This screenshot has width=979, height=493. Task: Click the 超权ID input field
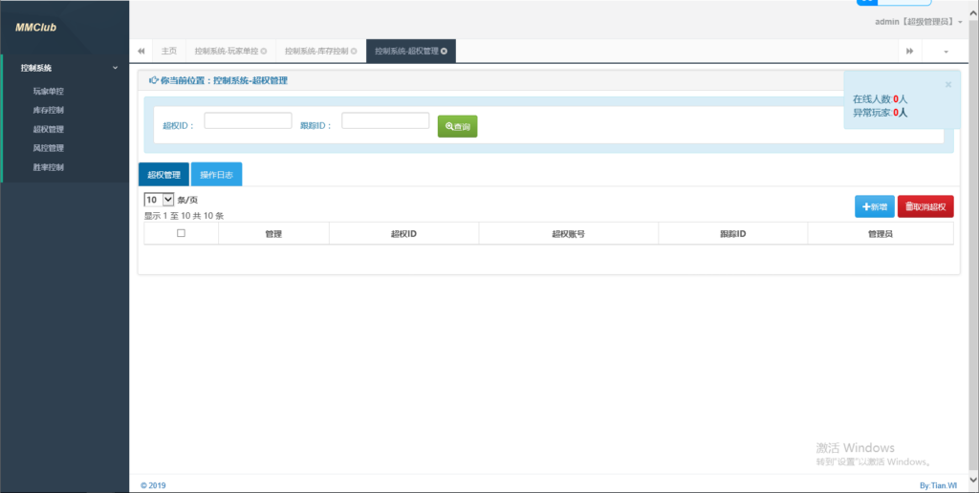tap(248, 120)
